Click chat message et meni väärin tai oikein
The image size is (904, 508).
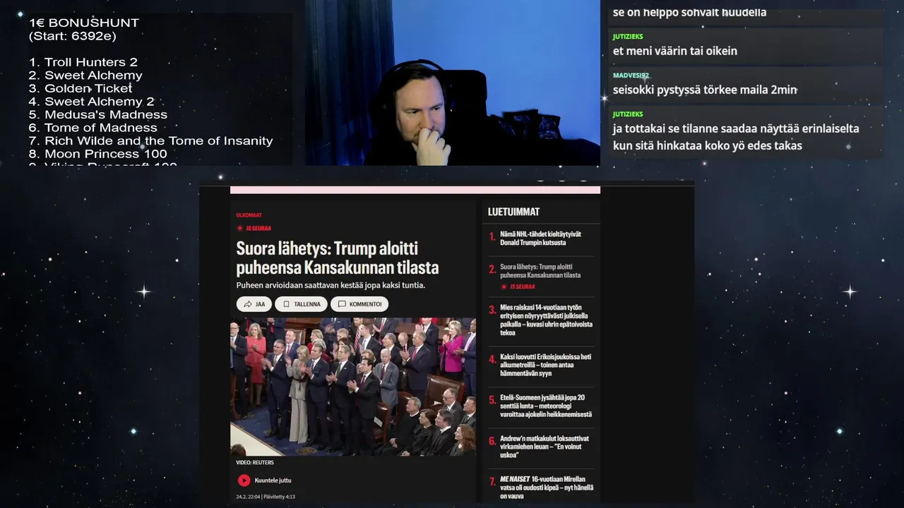pyautogui.click(x=675, y=51)
